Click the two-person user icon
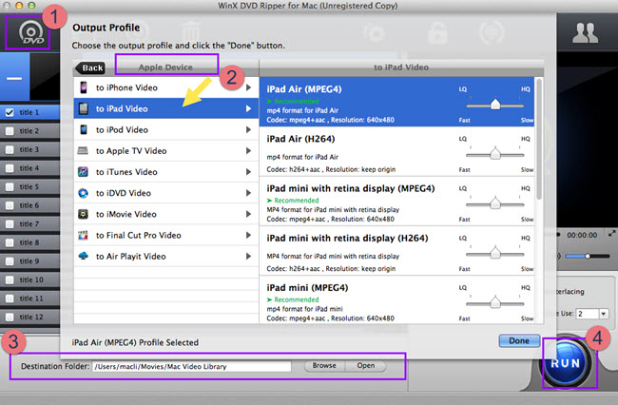Viewport: 618px width, 405px height. tap(585, 32)
